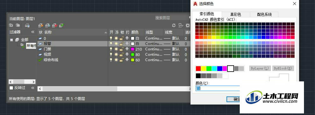315x115 pixels.
Task: Click the toggle override highlight icon
Action: (181, 25)
